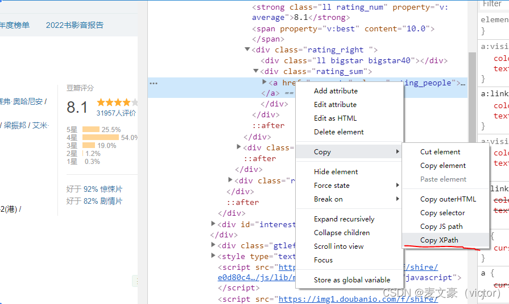Collapse the div class rating_sum node

(x=256, y=71)
